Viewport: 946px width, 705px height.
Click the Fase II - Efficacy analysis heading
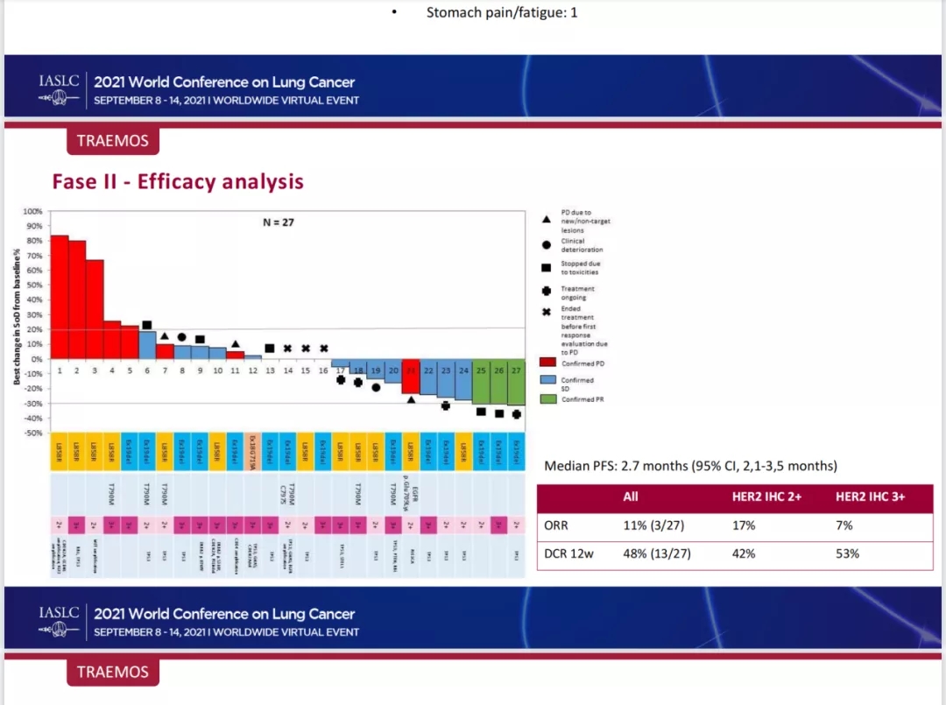click(x=178, y=181)
